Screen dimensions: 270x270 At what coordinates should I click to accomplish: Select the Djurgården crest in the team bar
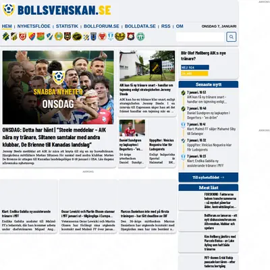click(x=32, y=36)
